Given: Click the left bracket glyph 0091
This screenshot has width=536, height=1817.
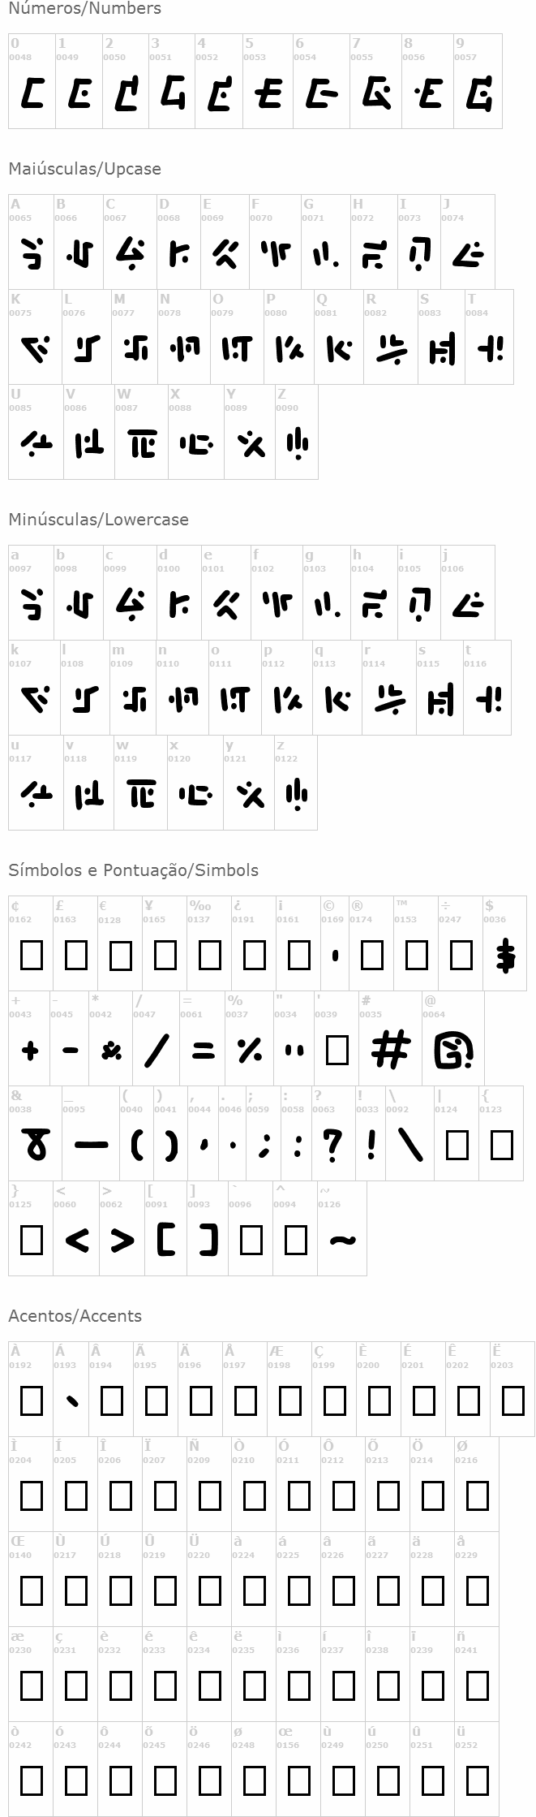Looking at the screenshot, I should coord(166,1228).
